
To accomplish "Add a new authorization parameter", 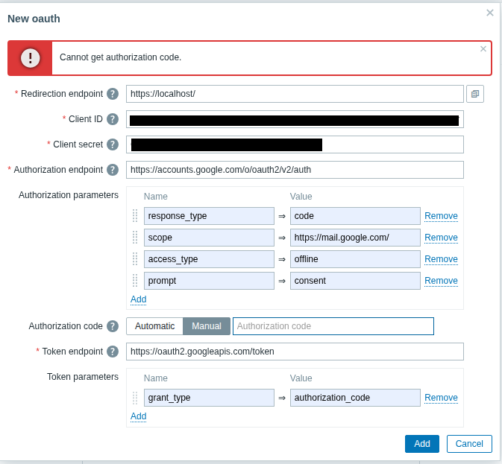I will click(x=138, y=299).
